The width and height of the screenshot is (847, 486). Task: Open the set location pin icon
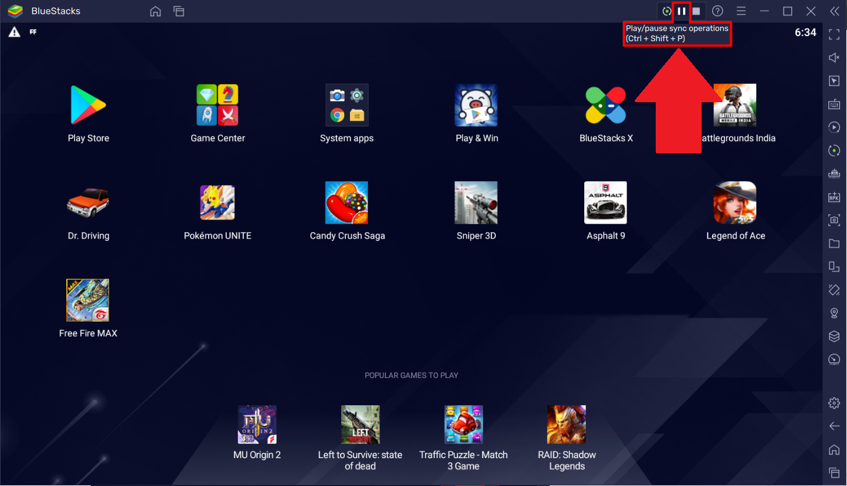[834, 313]
